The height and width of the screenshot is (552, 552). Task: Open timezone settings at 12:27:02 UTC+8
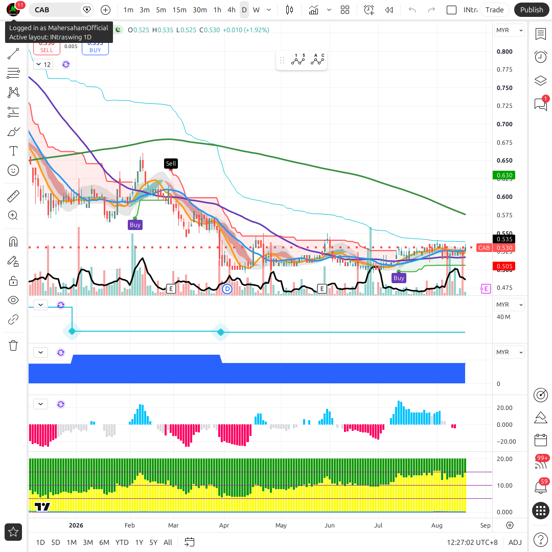click(x=472, y=542)
